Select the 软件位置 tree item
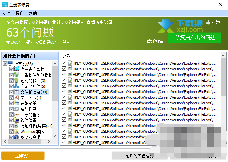228x162 pixels. click(x=28, y=120)
